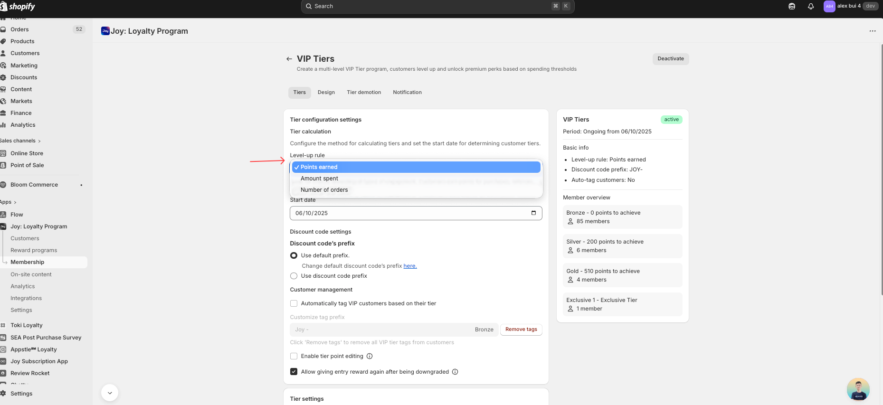Viewport: 883px width, 405px height.
Task: Click the Shopify logo
Action: pos(18,6)
